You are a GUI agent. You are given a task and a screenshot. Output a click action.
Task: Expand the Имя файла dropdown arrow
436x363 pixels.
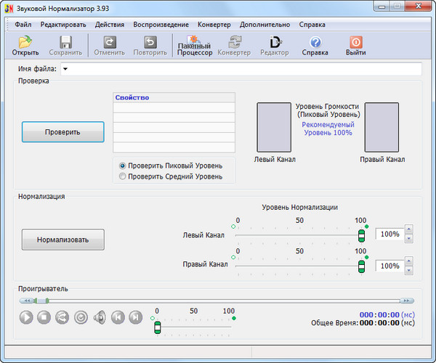click(65, 69)
